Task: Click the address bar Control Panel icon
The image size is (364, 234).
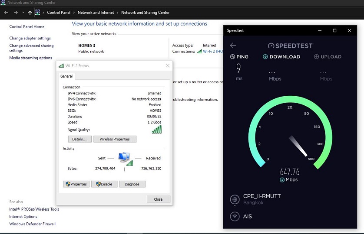Action: pyautogui.click(x=38, y=12)
